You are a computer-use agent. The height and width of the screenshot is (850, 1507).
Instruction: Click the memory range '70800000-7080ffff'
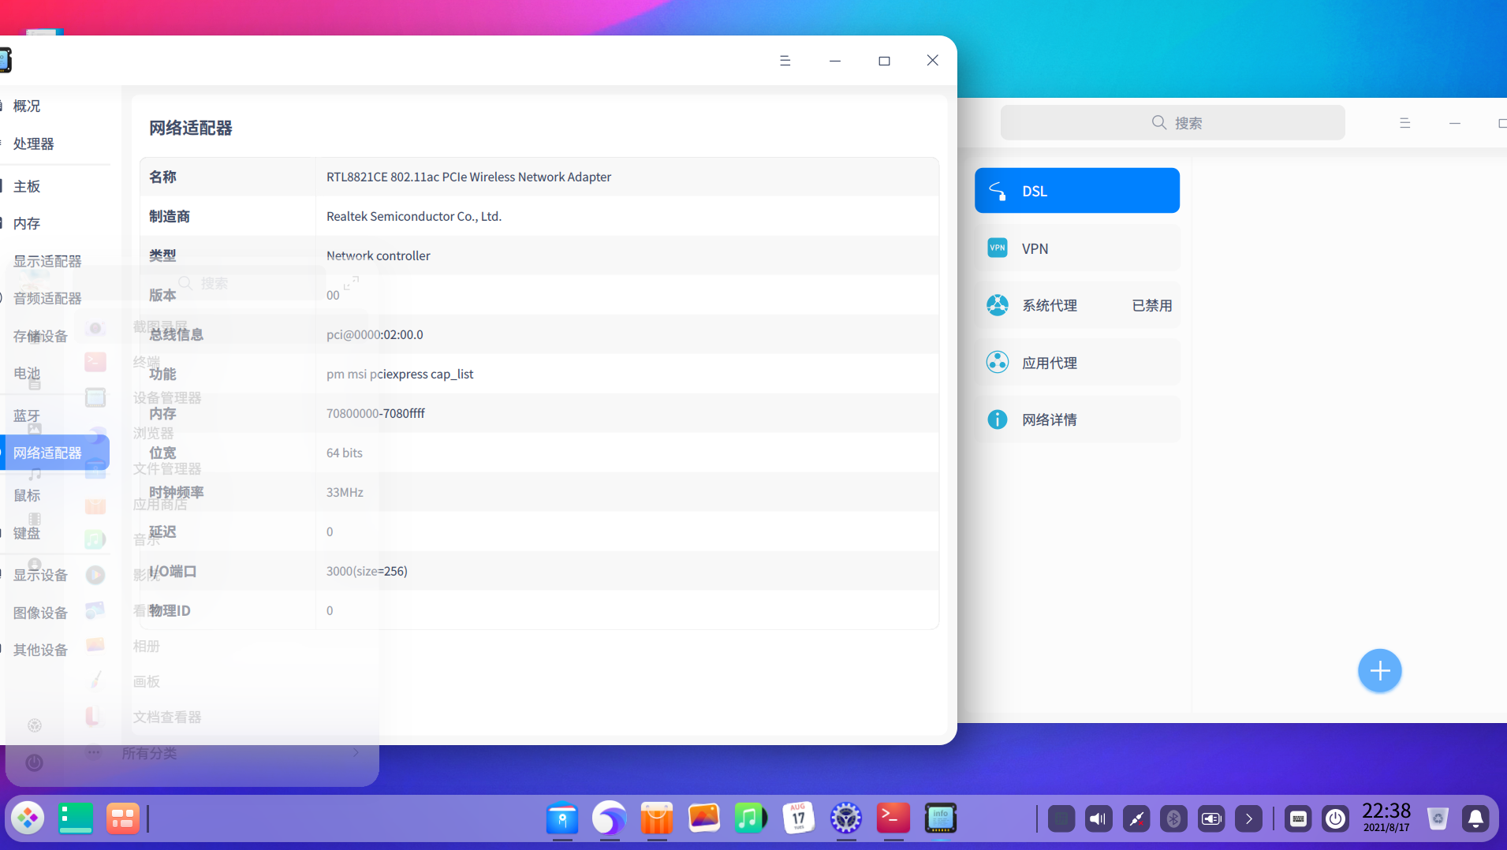coord(375,413)
